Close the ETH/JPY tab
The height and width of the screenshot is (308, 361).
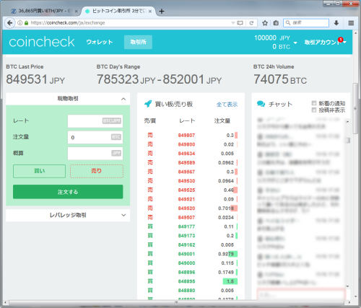point(76,11)
